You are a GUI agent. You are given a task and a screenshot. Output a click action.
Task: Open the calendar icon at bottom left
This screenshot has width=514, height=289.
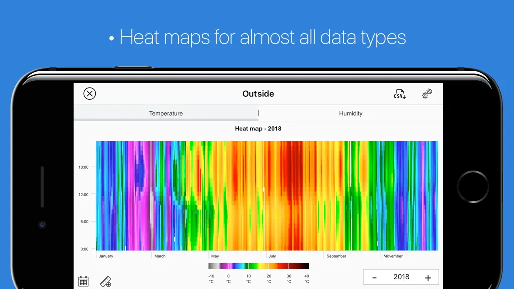[x=84, y=281]
